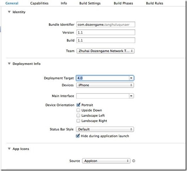Image resolution: width=187 pixels, height=171 pixels.
Task: Open the Main Interface dropdown arrow
Action: coord(131,96)
